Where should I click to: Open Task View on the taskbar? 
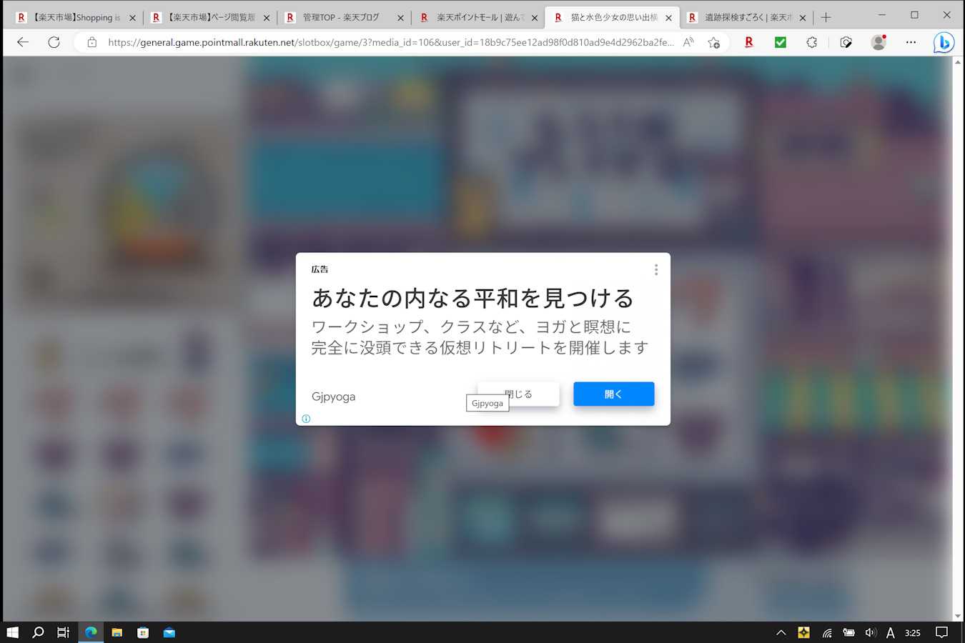click(x=64, y=632)
